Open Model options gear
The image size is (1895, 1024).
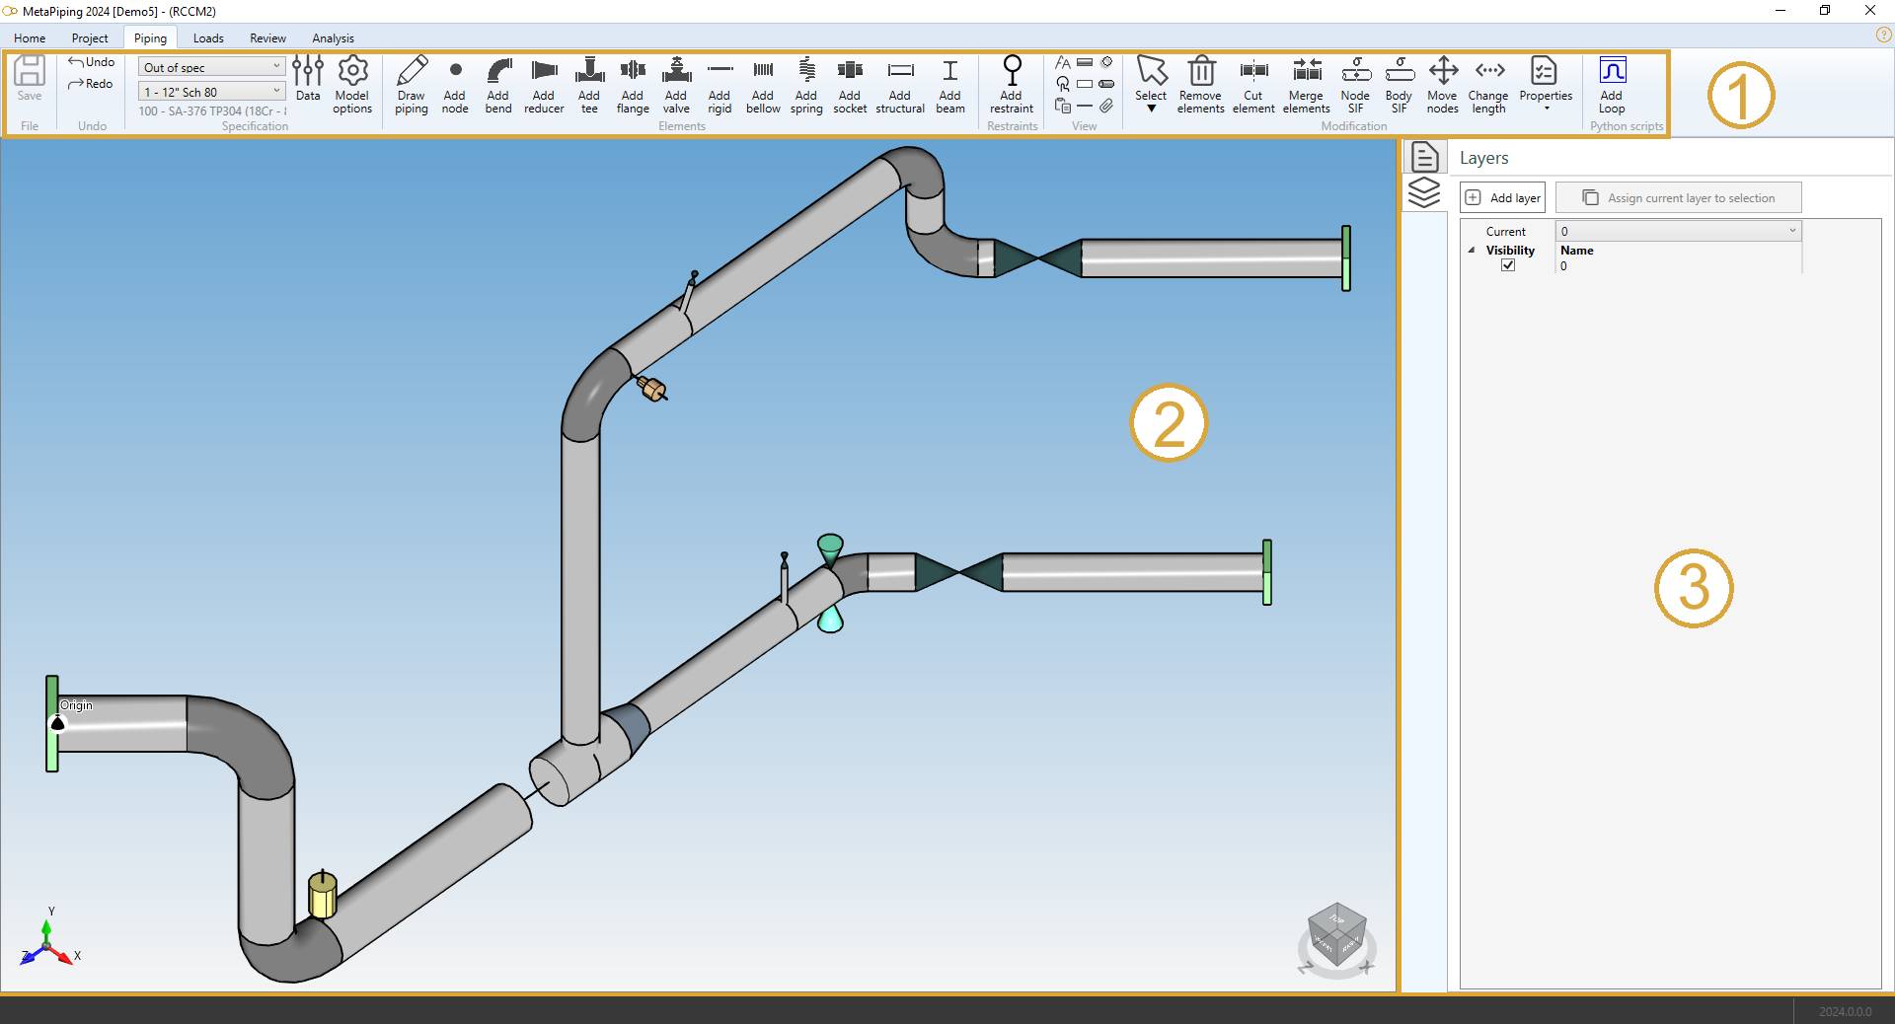tap(352, 85)
